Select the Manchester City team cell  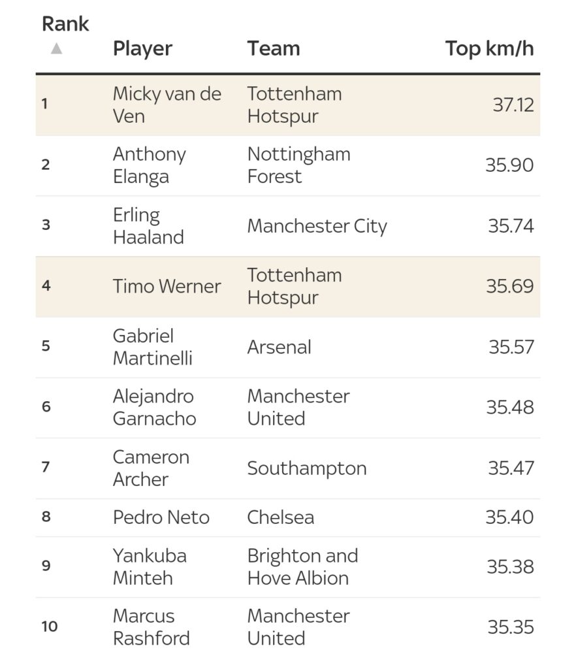pos(317,226)
